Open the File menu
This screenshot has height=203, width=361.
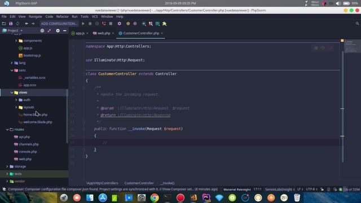(4, 16)
